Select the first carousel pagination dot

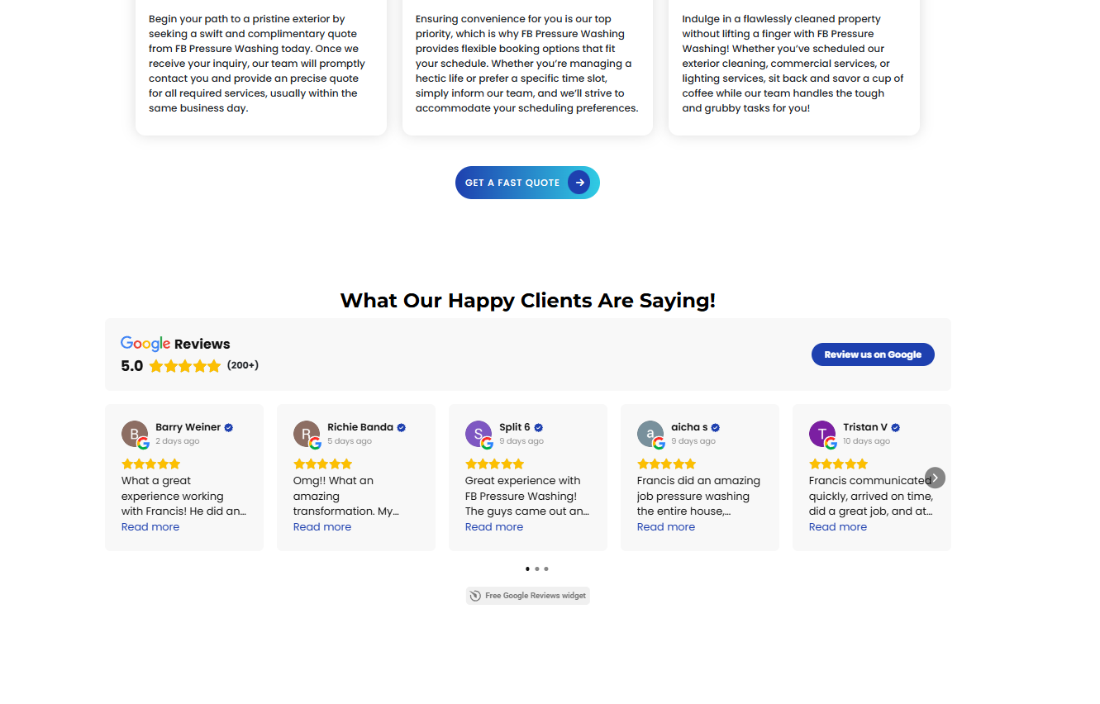[x=527, y=568]
